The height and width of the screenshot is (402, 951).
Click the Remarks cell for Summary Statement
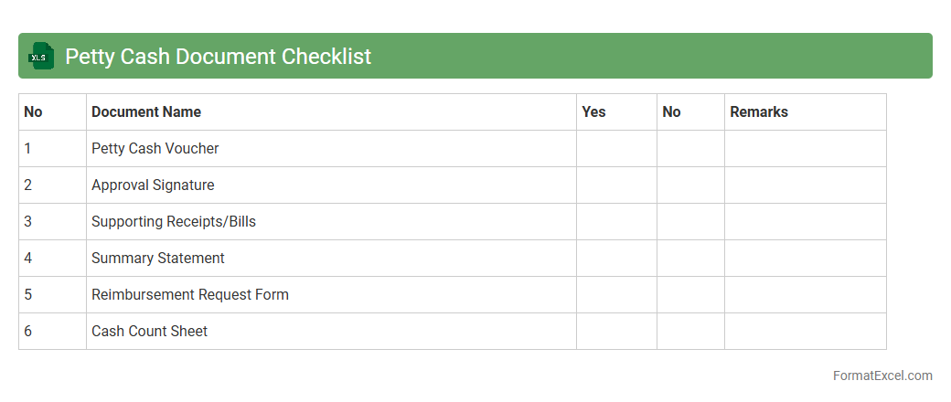805,258
